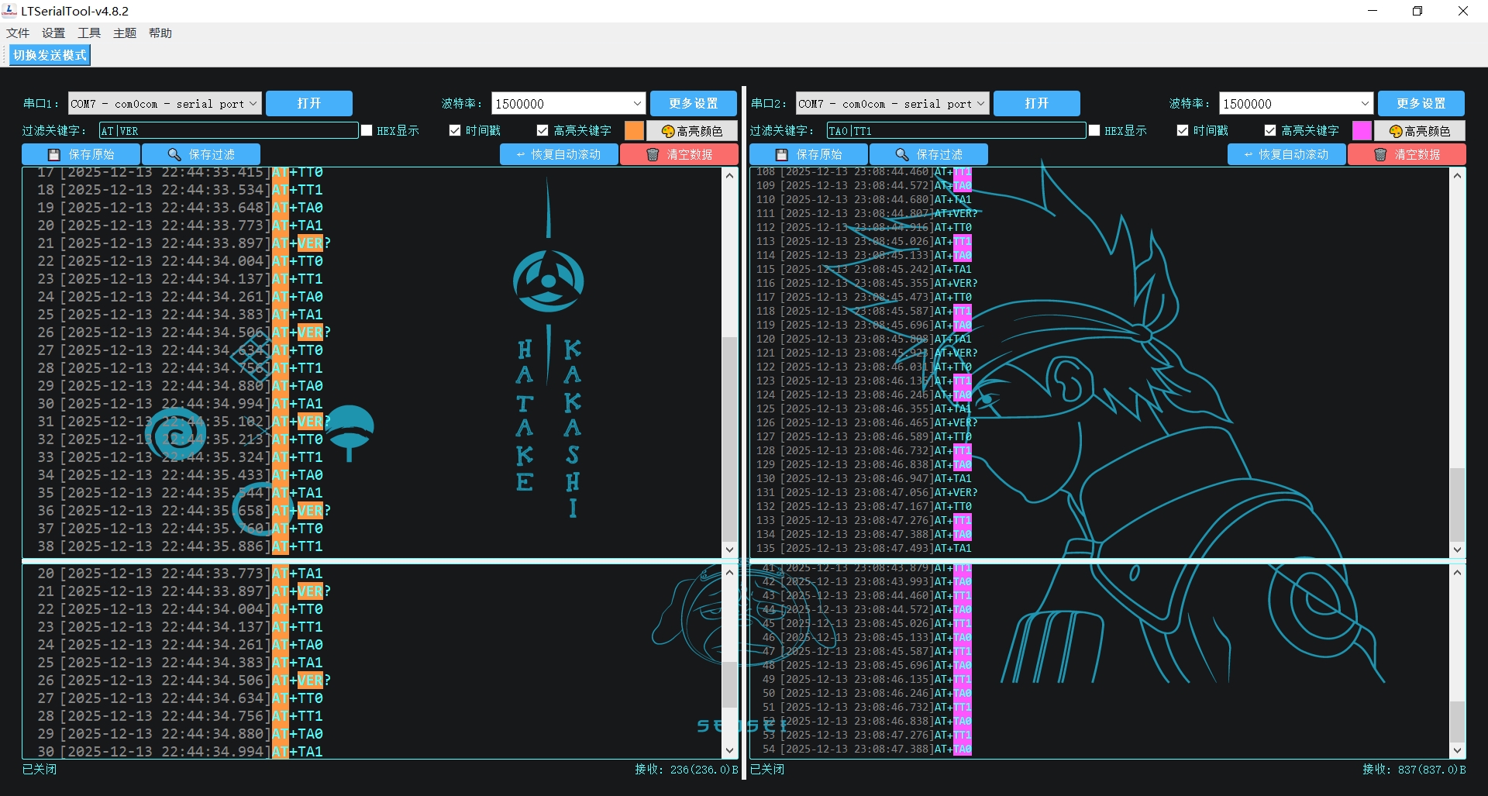Click the magnifier icon on port 2 保存过滤 button
The width and height of the screenshot is (1488, 796).
pyautogui.click(x=902, y=155)
